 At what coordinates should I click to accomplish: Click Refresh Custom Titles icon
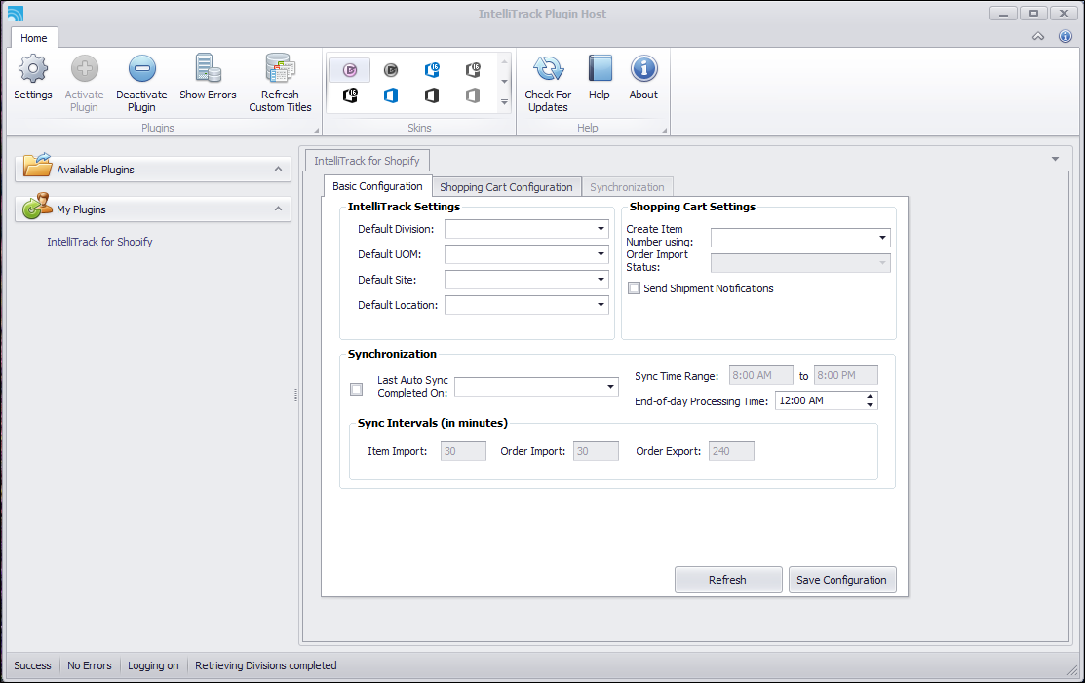pos(280,68)
